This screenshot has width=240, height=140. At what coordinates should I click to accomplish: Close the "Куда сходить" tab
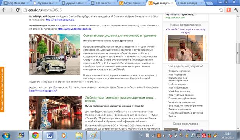[x=172, y=3]
